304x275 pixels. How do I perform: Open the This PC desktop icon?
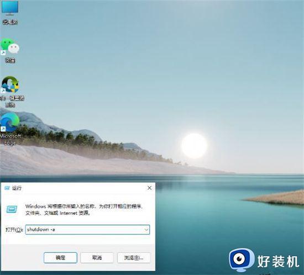pos(10,12)
